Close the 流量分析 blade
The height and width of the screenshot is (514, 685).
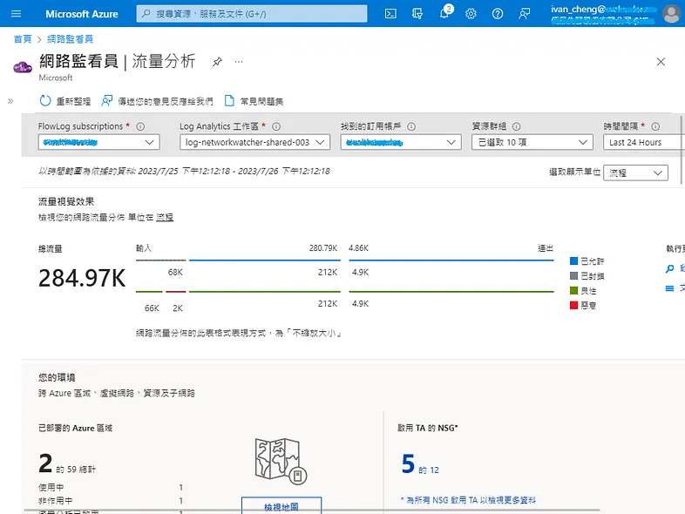pos(661,62)
